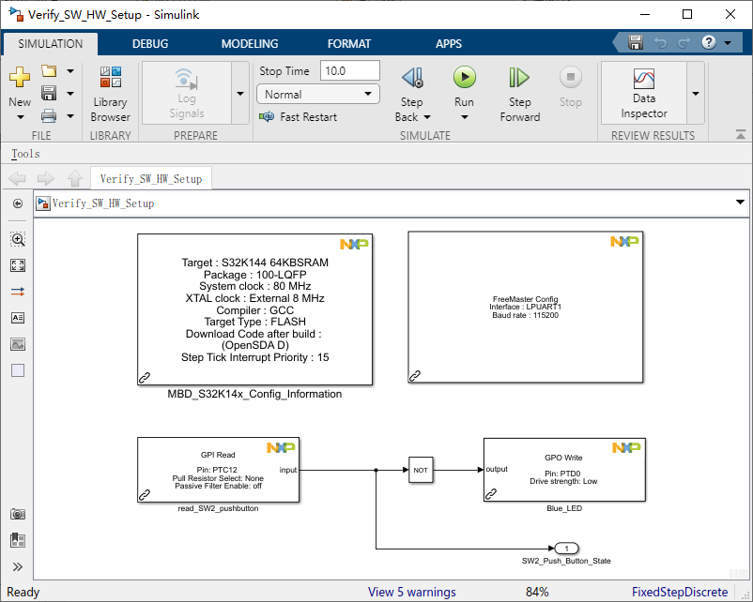This screenshot has width=753, height=602.
Task: Open the Normal simulation mode dropdown
Action: tap(318, 94)
